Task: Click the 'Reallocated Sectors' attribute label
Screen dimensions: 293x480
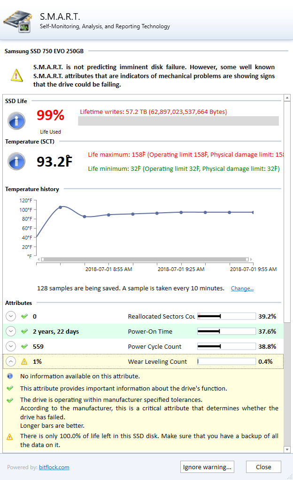Action: pos(162,317)
